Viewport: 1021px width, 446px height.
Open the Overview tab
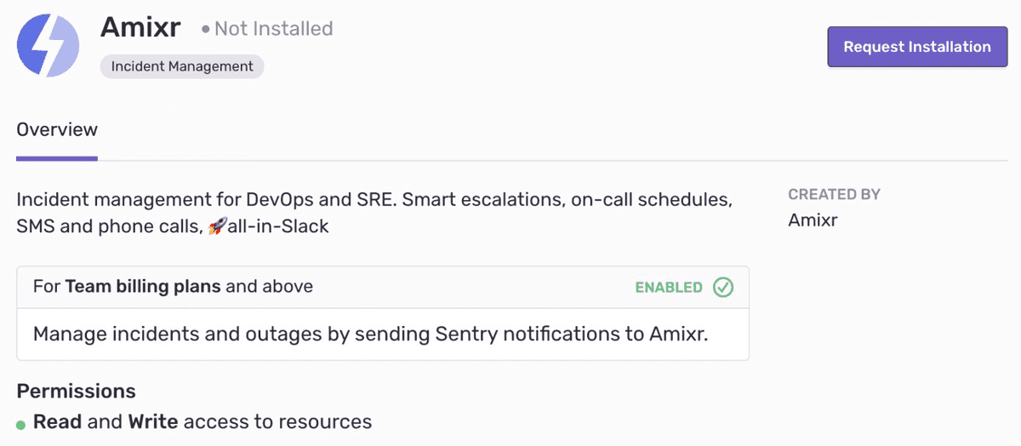coord(57,130)
